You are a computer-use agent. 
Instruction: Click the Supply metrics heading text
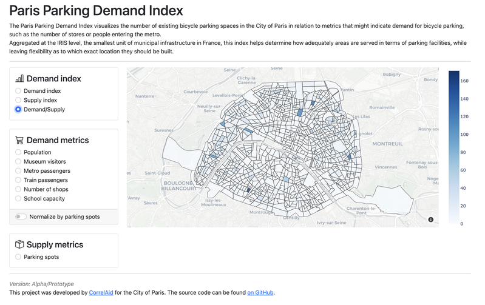tap(55, 245)
